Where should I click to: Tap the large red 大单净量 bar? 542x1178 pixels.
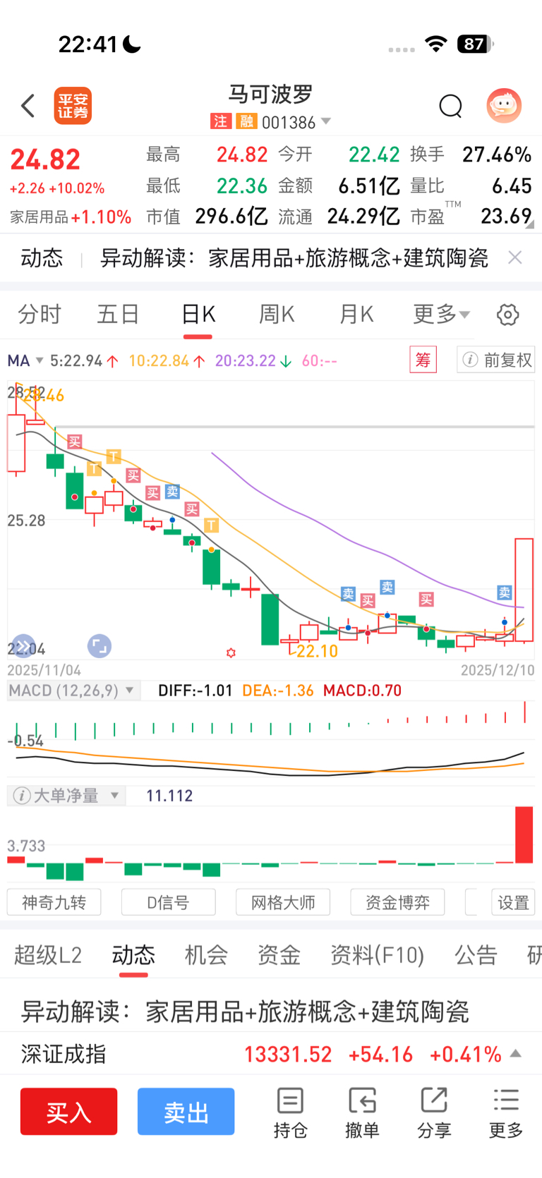coord(524,834)
